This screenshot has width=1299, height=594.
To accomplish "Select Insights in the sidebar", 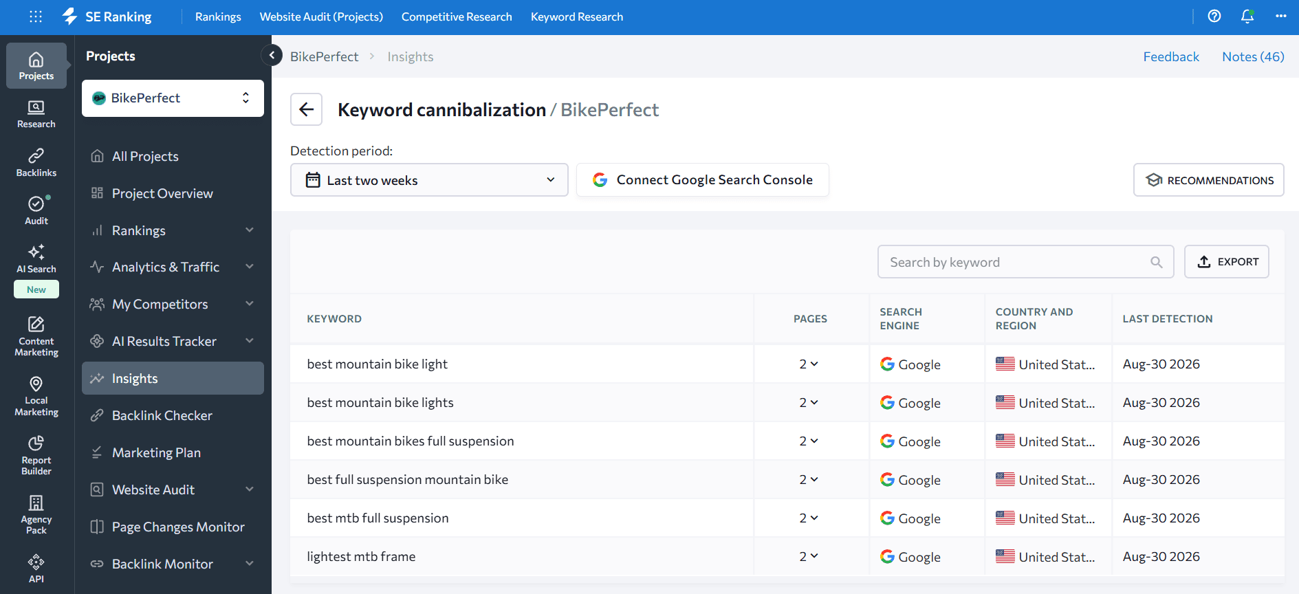I will [173, 378].
